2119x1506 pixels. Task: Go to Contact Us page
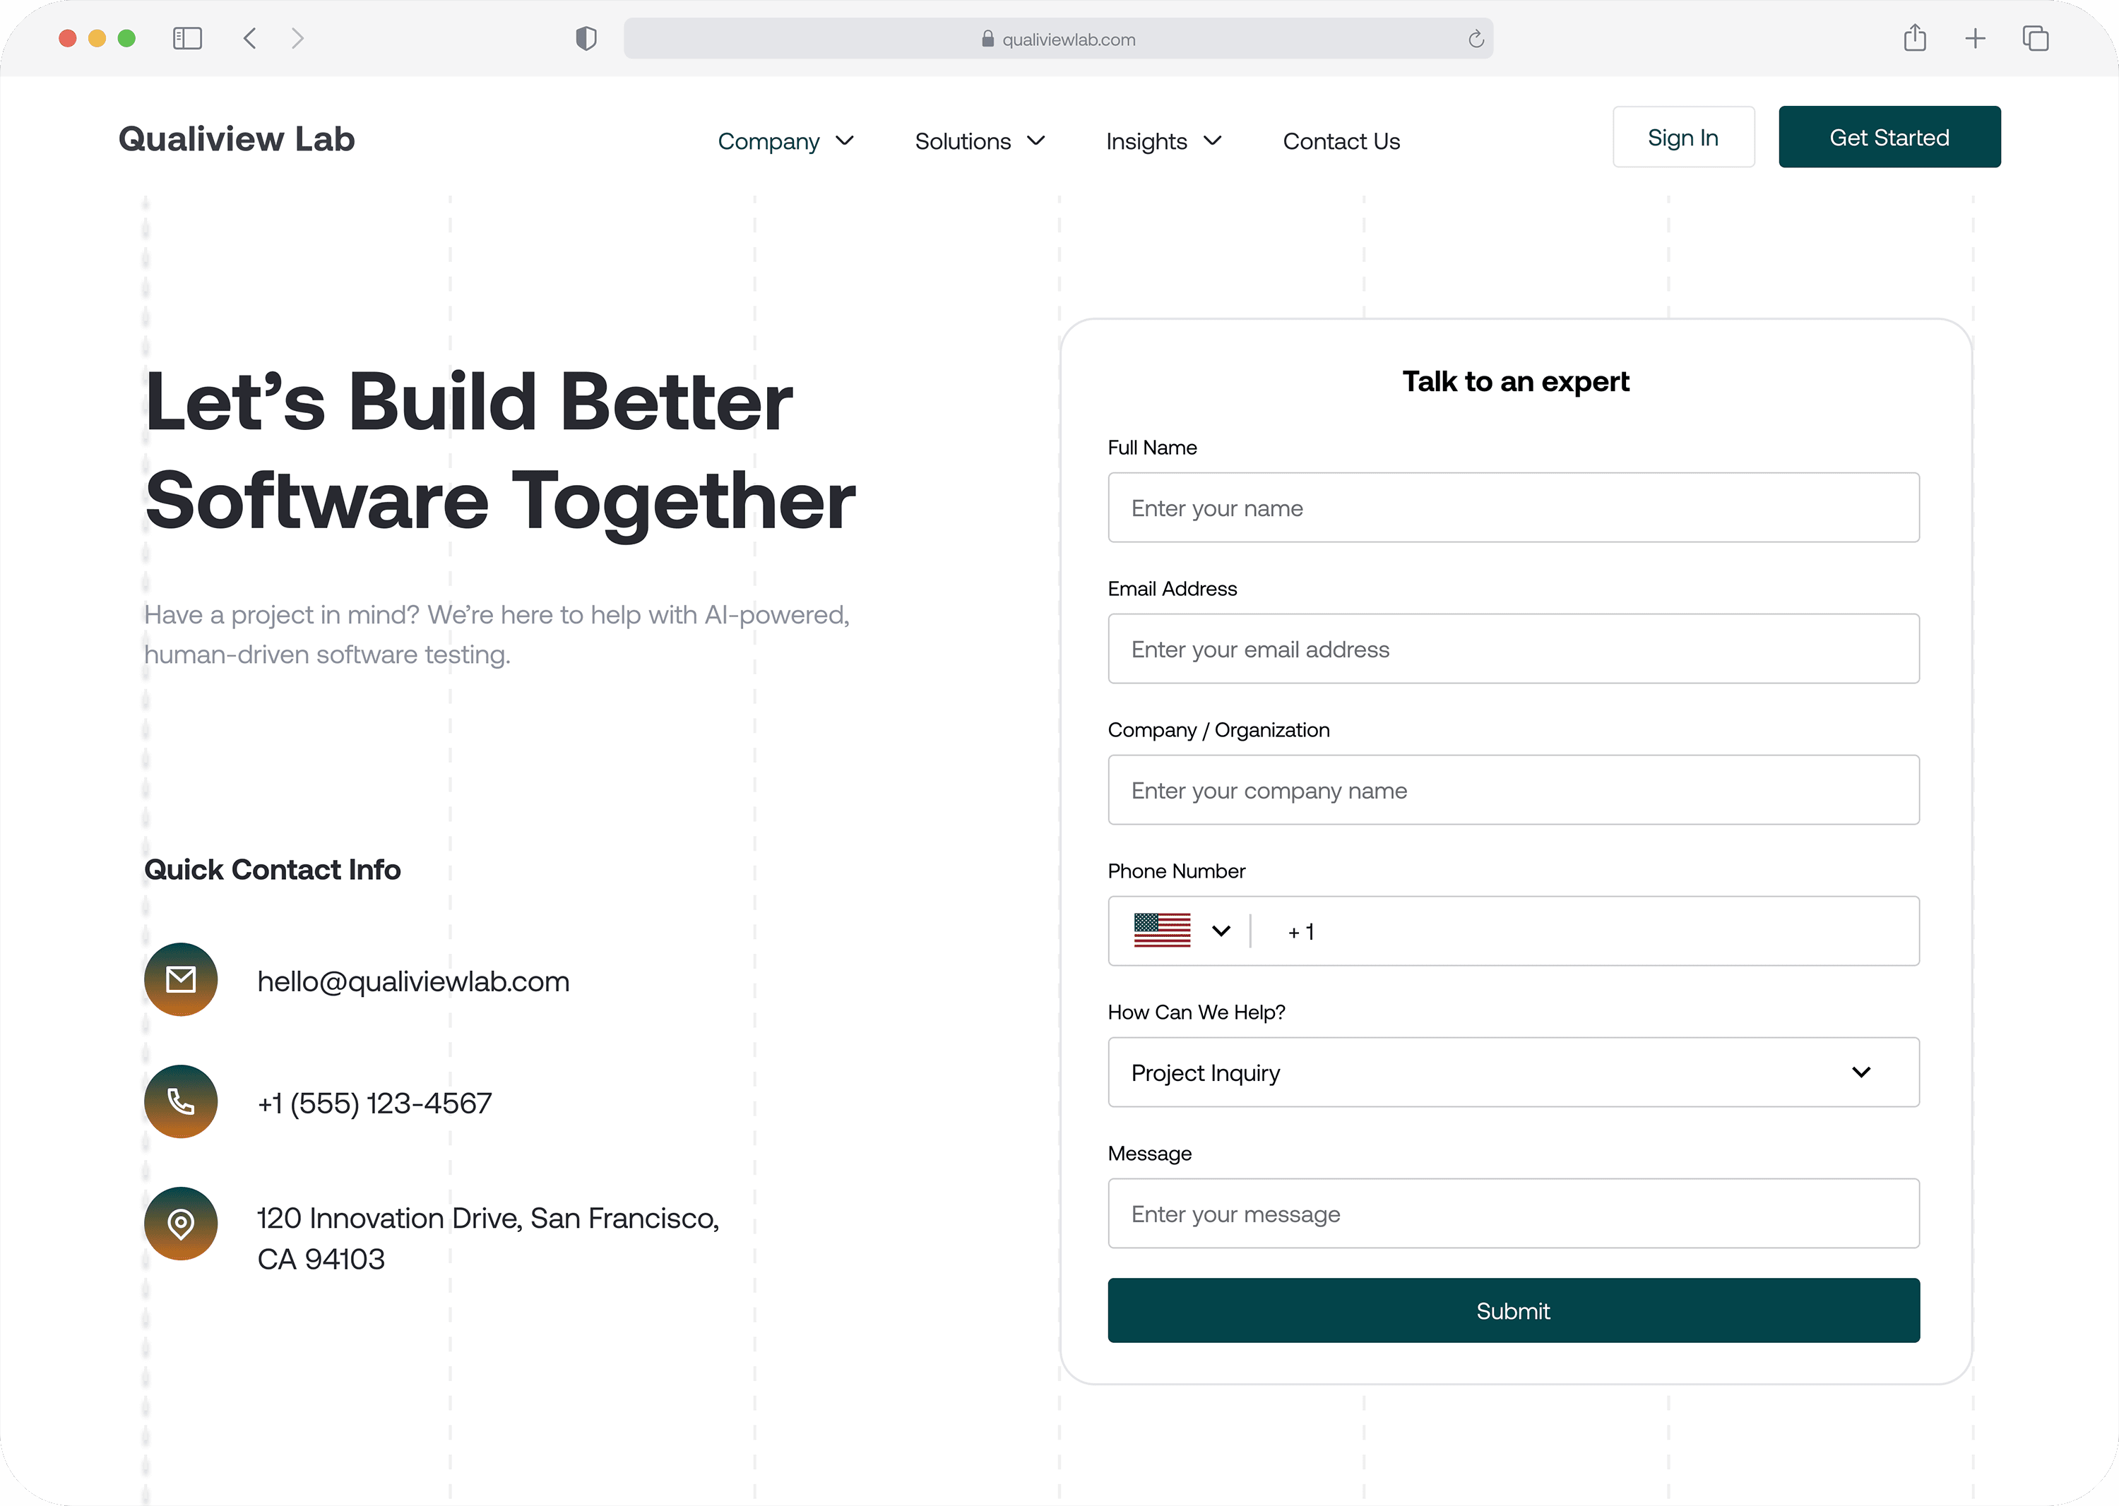tap(1341, 141)
